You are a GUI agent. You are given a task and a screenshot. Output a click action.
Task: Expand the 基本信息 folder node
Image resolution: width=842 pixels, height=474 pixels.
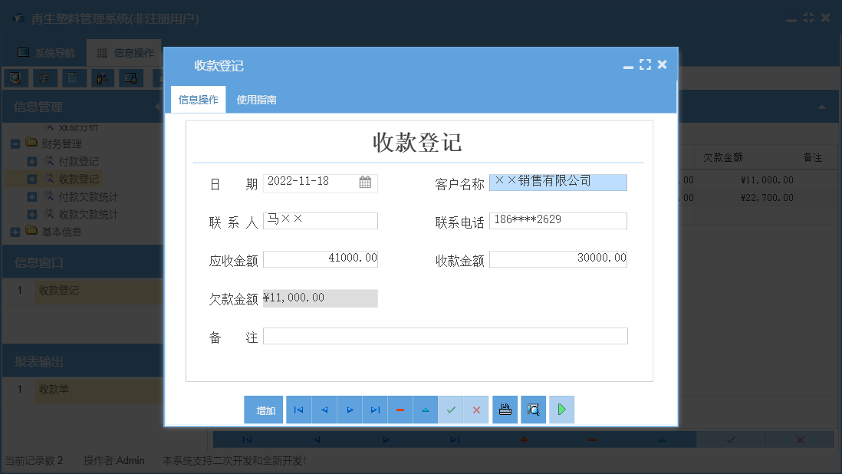pyautogui.click(x=17, y=232)
